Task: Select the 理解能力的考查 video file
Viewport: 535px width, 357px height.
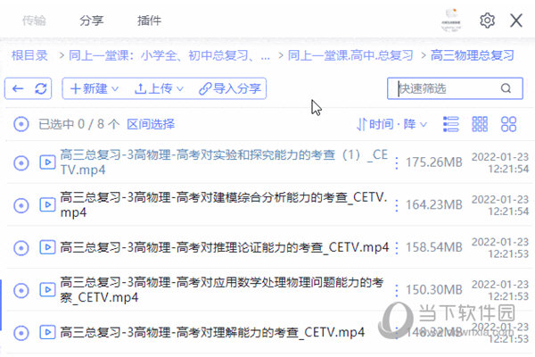Action: pyautogui.click(x=21, y=333)
